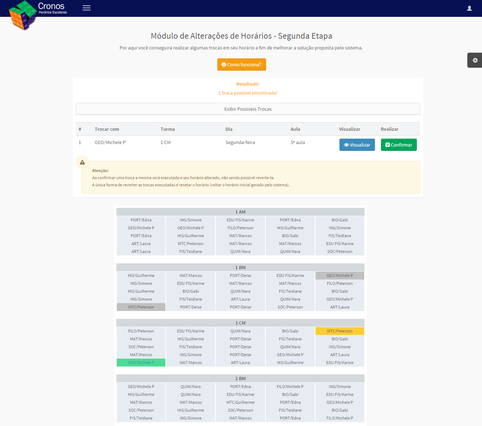Click the 'Turma' column header

[x=168, y=129]
